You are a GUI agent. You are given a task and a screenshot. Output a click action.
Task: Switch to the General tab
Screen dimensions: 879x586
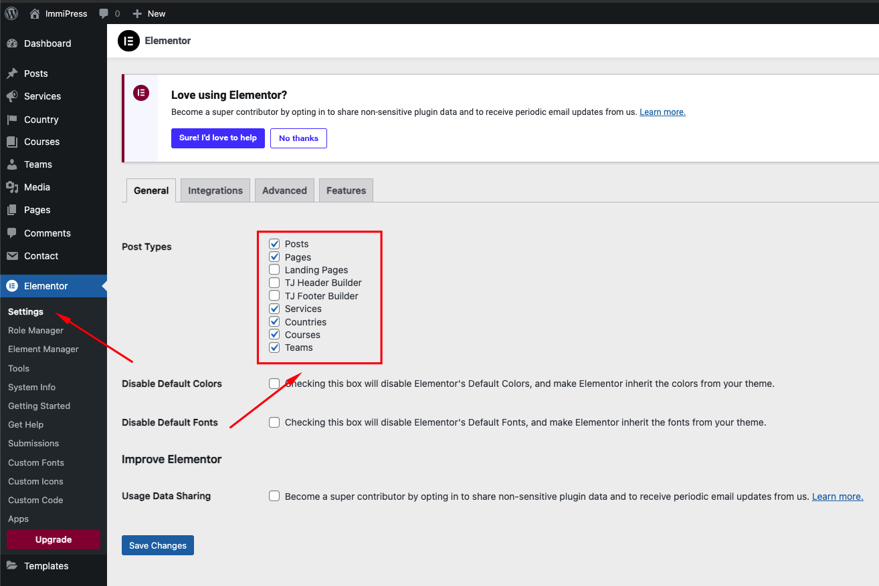click(x=151, y=190)
